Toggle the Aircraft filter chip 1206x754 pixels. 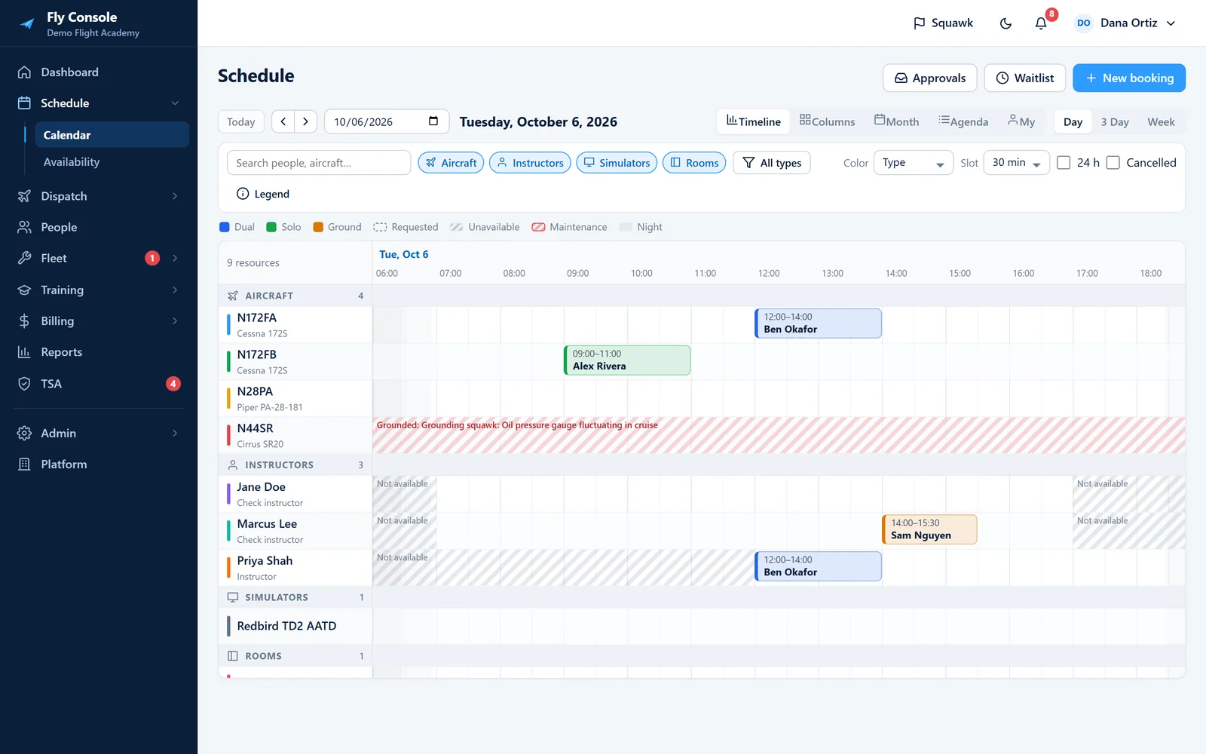[451, 163]
